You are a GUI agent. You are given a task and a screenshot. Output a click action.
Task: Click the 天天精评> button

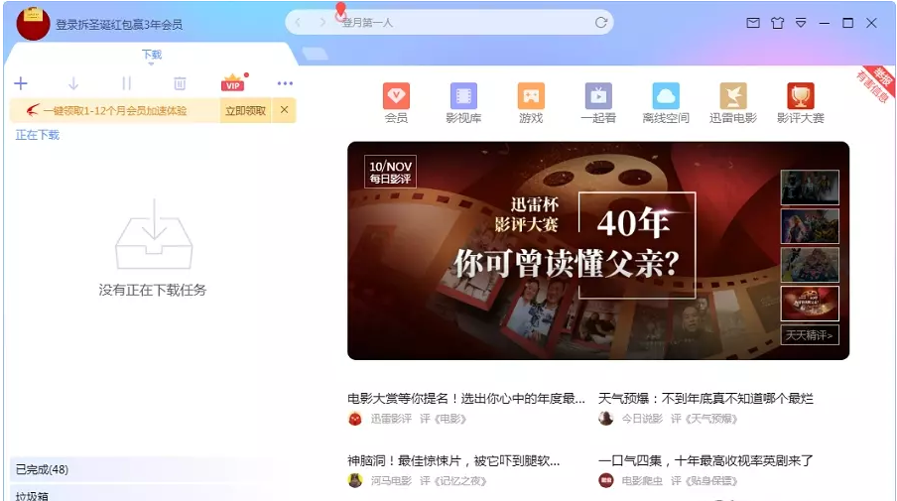coord(810,335)
